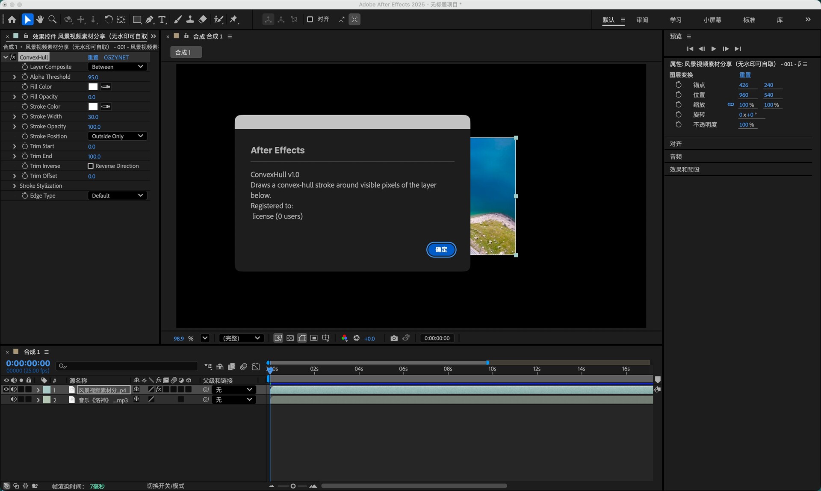Screen dimensions: 821x491
Task: Click the Stroke Color white swatch
Action: (x=93, y=106)
